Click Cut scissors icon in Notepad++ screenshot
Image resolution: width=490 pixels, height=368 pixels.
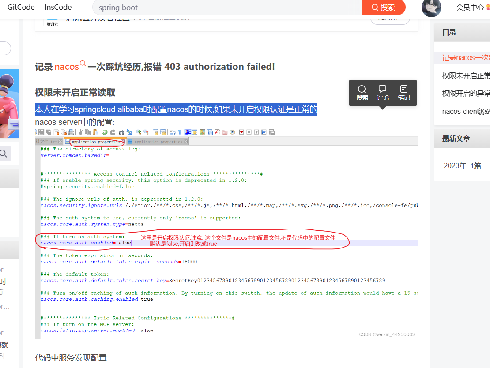[81, 132]
